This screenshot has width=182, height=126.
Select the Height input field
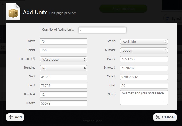(64, 50)
